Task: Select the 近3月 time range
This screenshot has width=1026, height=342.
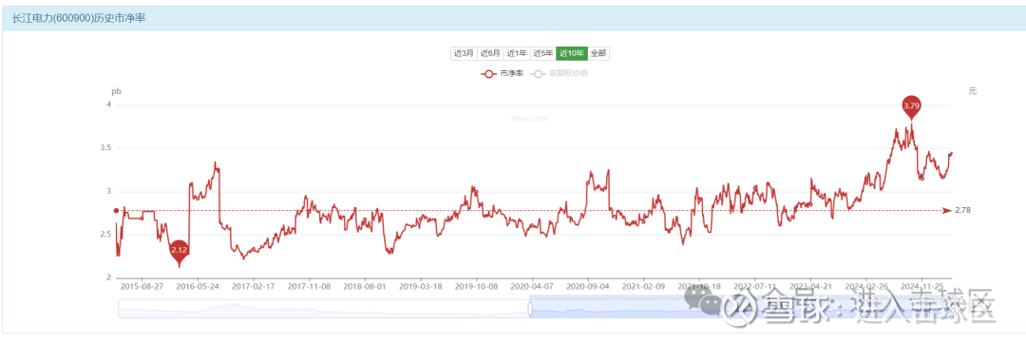Action: 464,53
